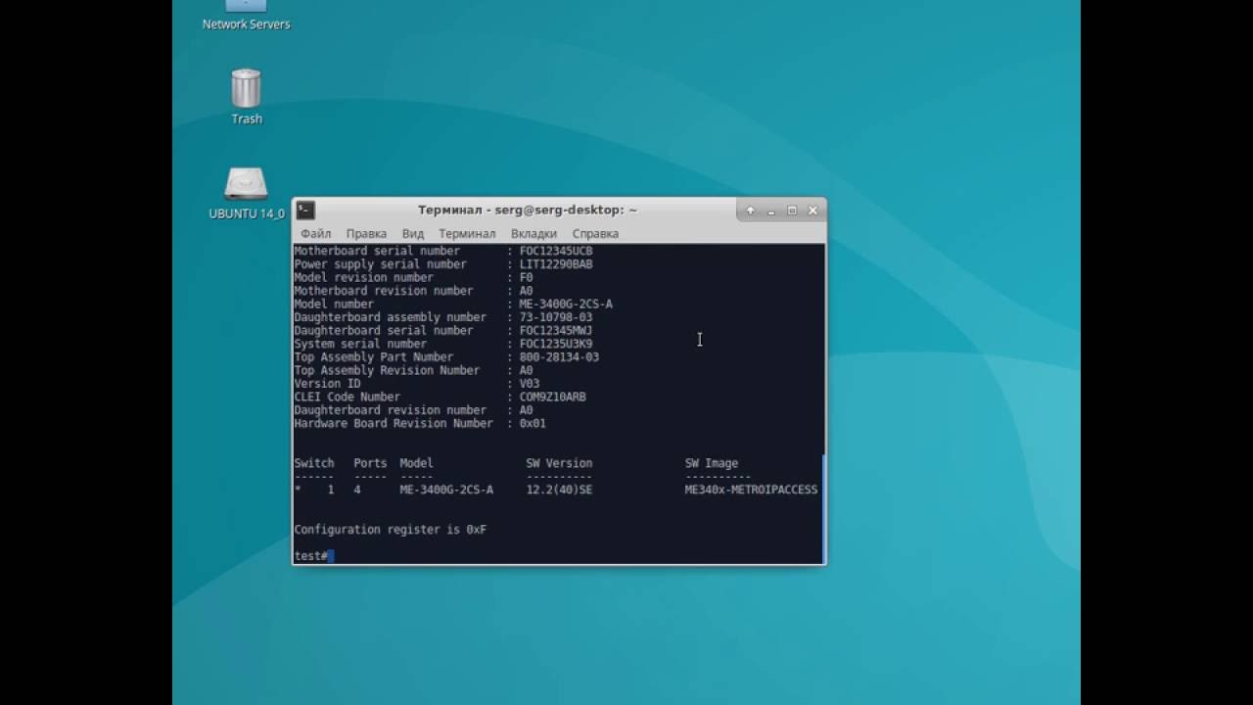Click the model number ME-3400G-2CS-A value

566,305
